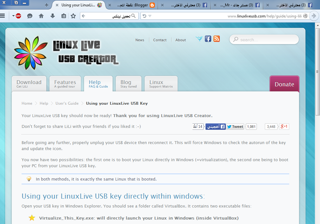Click the browser search input field
The image size is (320, 224).
click(x=109, y=16)
